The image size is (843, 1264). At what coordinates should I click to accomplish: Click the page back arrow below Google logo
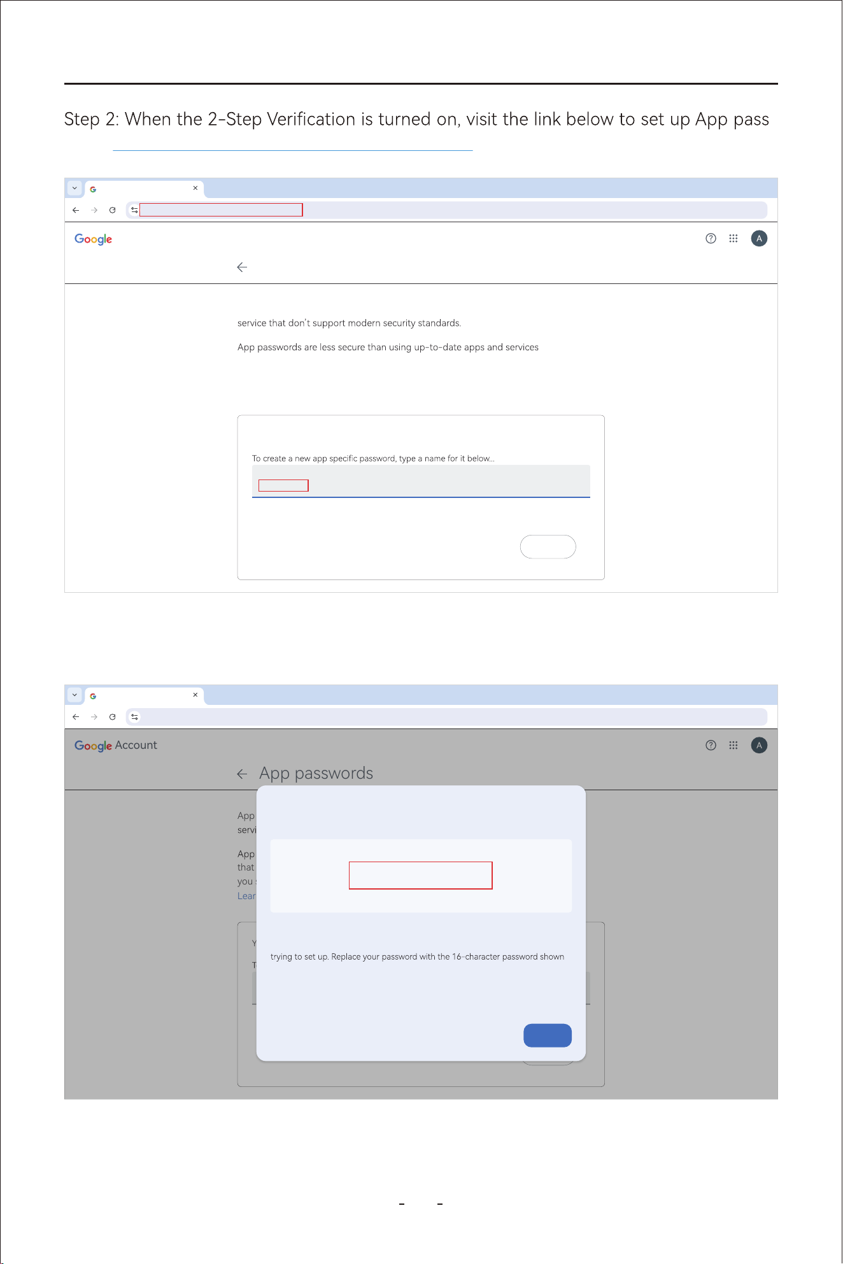(242, 267)
